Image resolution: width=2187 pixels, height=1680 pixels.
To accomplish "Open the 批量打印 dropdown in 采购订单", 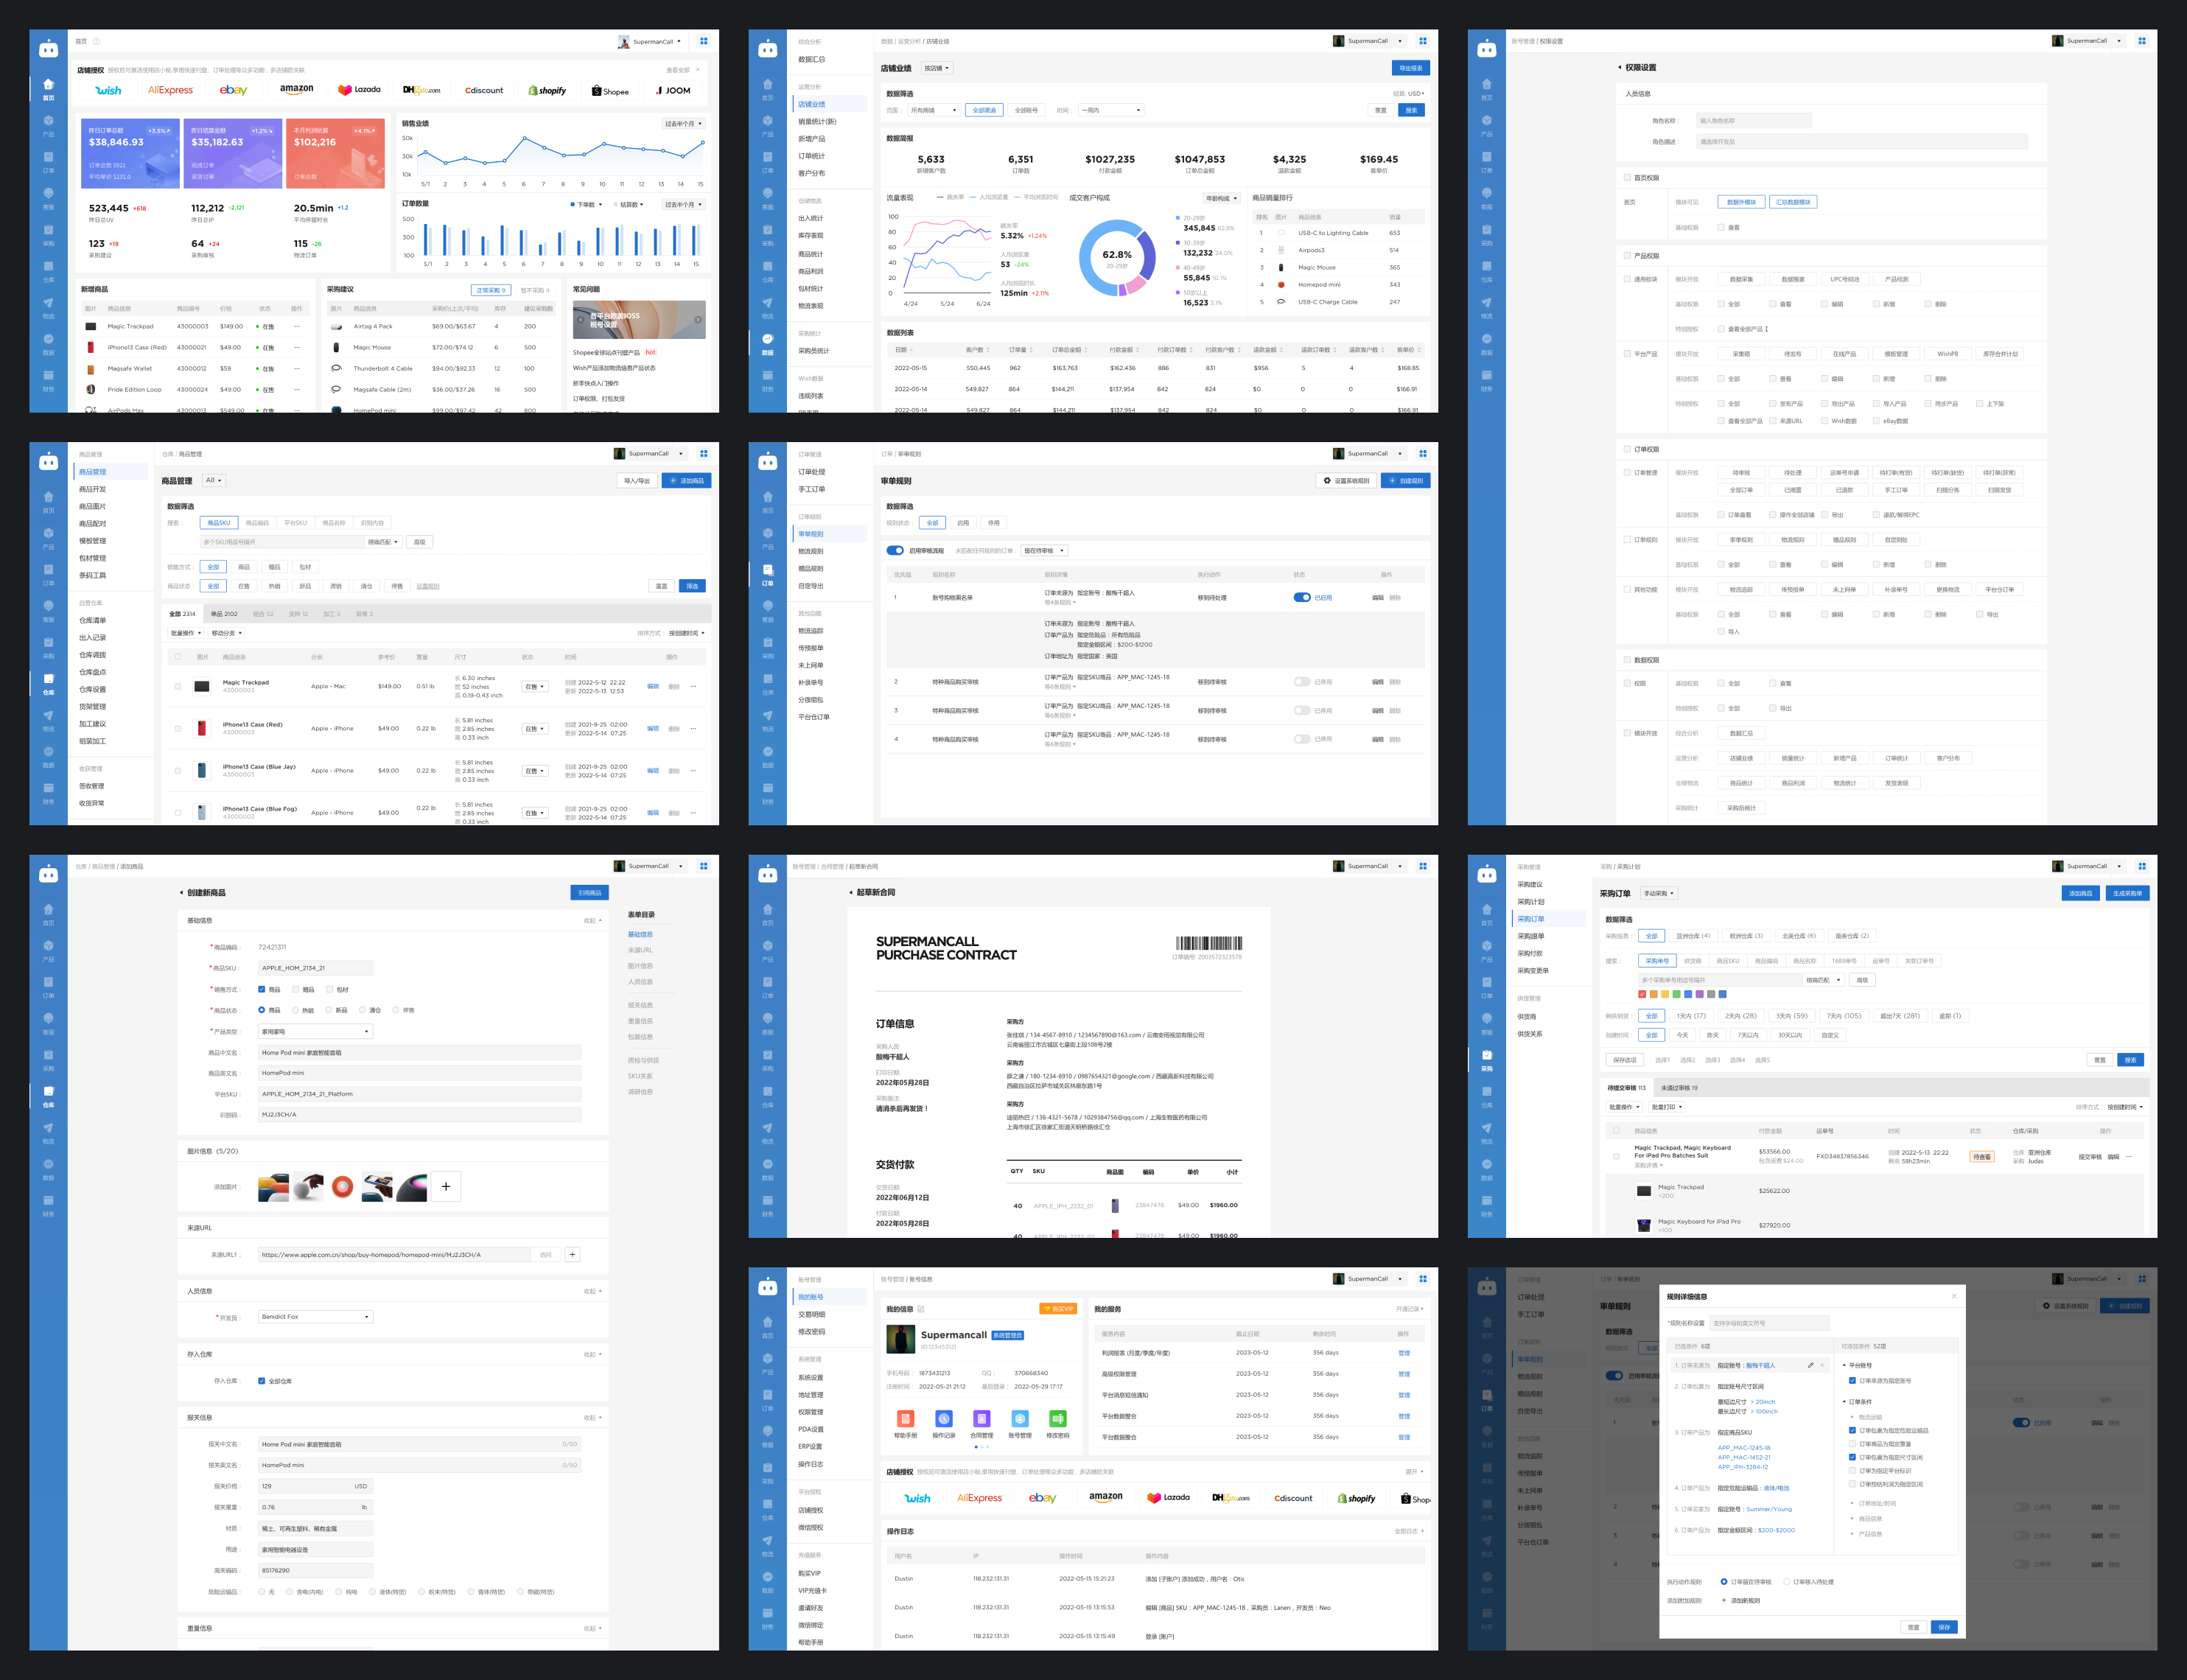I will tap(1666, 1107).
